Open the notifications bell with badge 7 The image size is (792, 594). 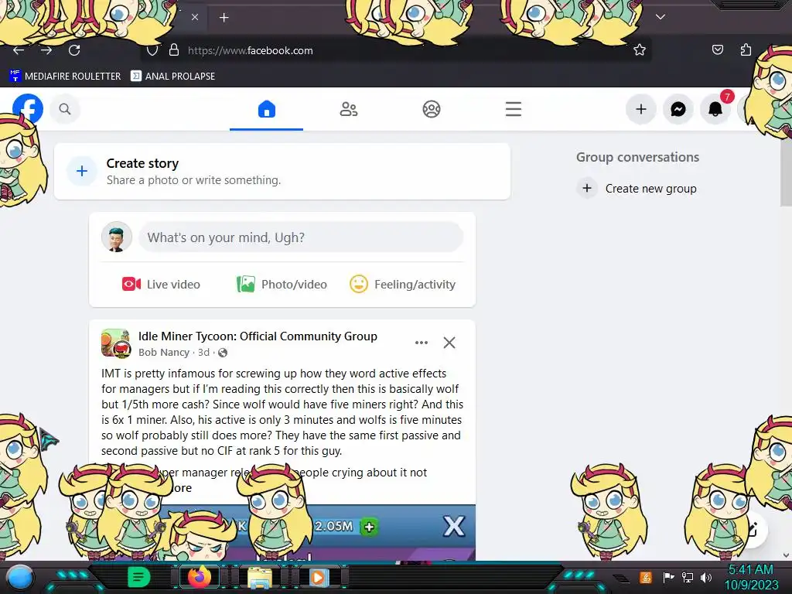(x=715, y=109)
